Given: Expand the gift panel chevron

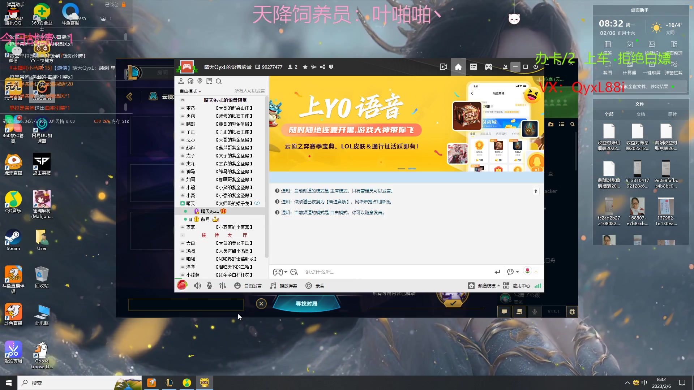Looking at the screenshot, I should click(536, 272).
